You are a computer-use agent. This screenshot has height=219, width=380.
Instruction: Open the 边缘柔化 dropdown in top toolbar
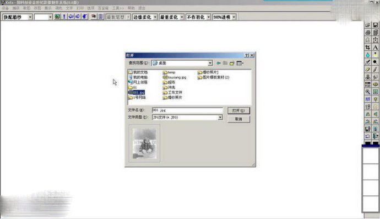click(145, 17)
